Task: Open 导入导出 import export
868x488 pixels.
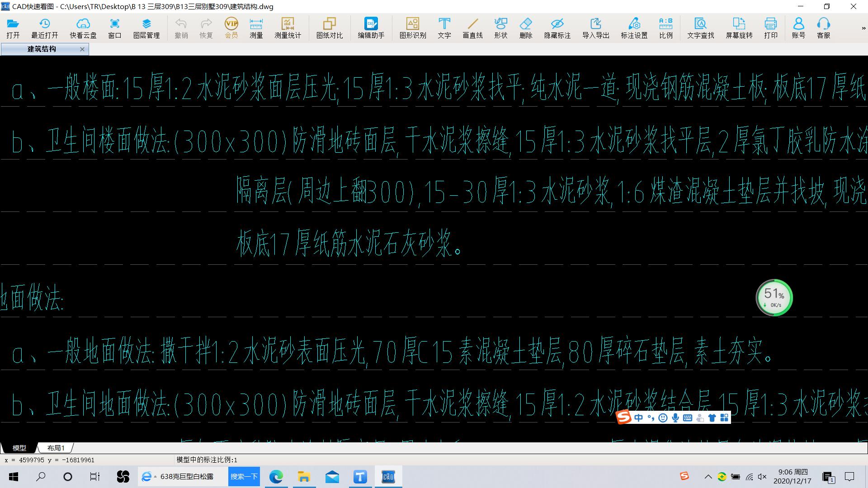Action: 596,28
